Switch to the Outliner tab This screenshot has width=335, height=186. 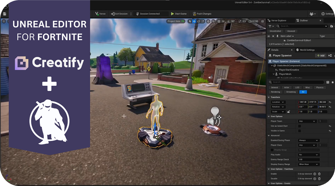pos(302,20)
